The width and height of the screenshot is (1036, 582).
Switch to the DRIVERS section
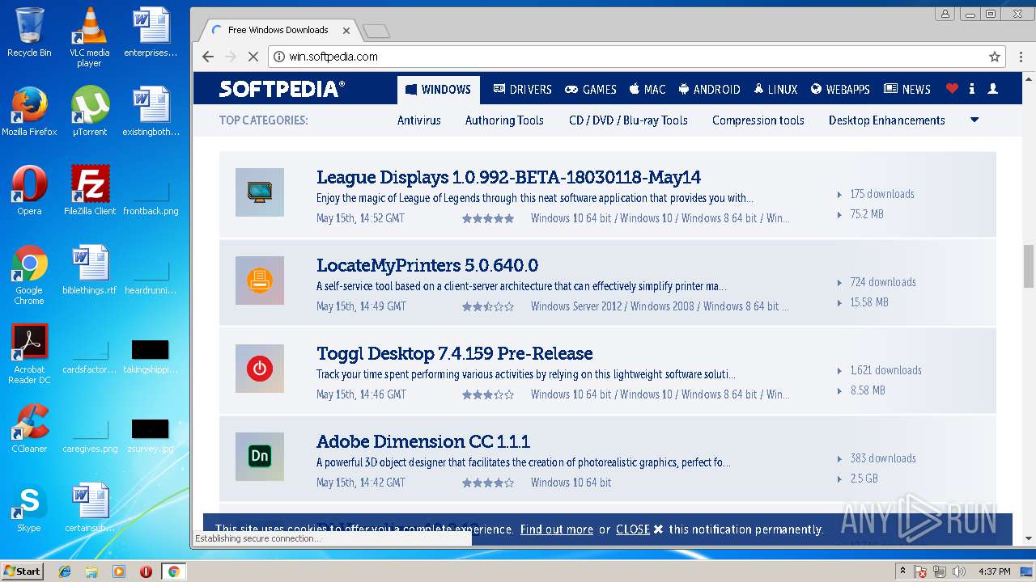click(523, 90)
